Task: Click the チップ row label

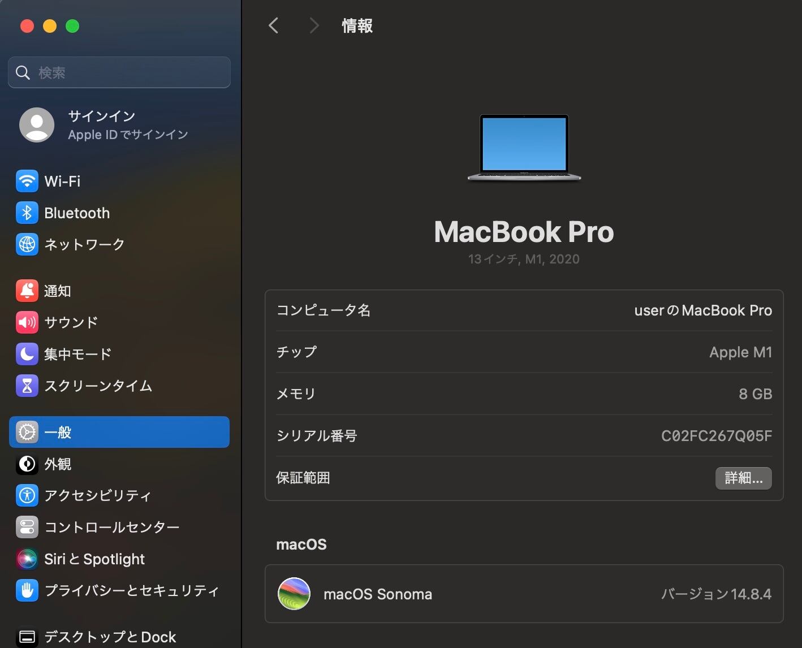Action: pyautogui.click(x=296, y=352)
